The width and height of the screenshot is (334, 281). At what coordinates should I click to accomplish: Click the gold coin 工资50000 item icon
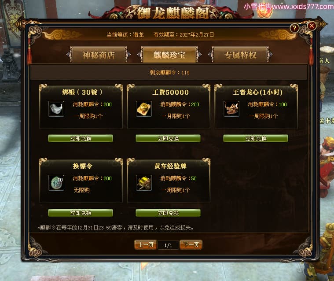[x=144, y=109]
